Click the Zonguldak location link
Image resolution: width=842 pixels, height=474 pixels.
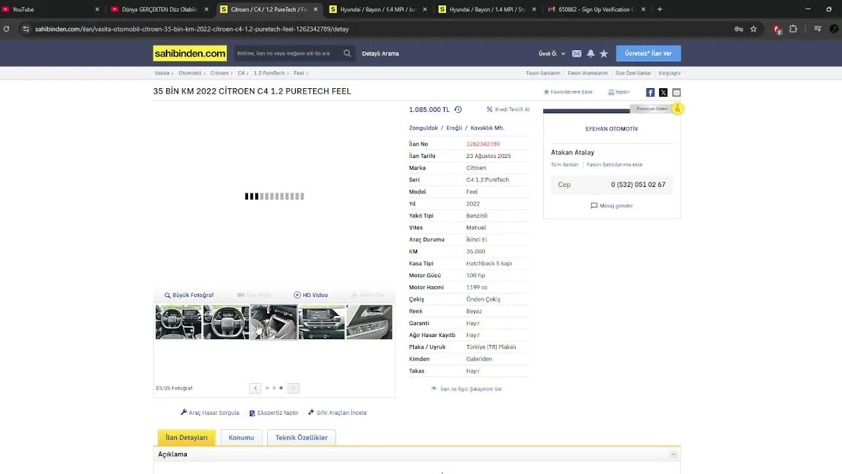pos(424,128)
